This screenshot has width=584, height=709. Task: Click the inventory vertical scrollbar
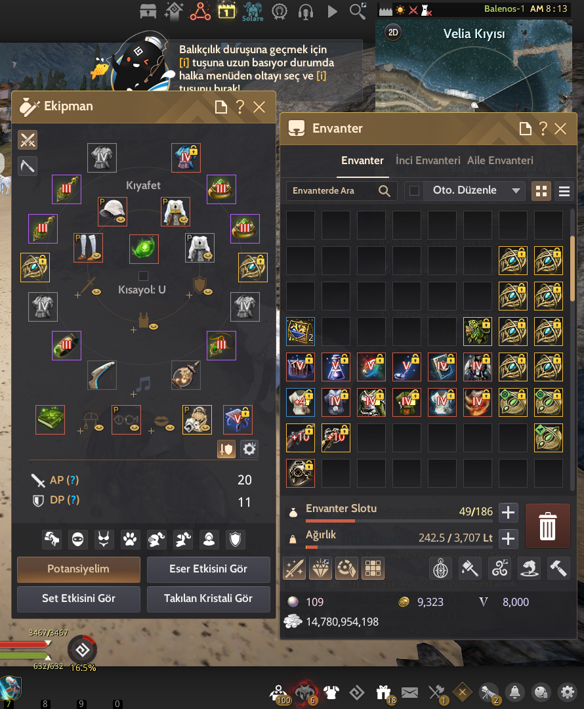(x=573, y=269)
